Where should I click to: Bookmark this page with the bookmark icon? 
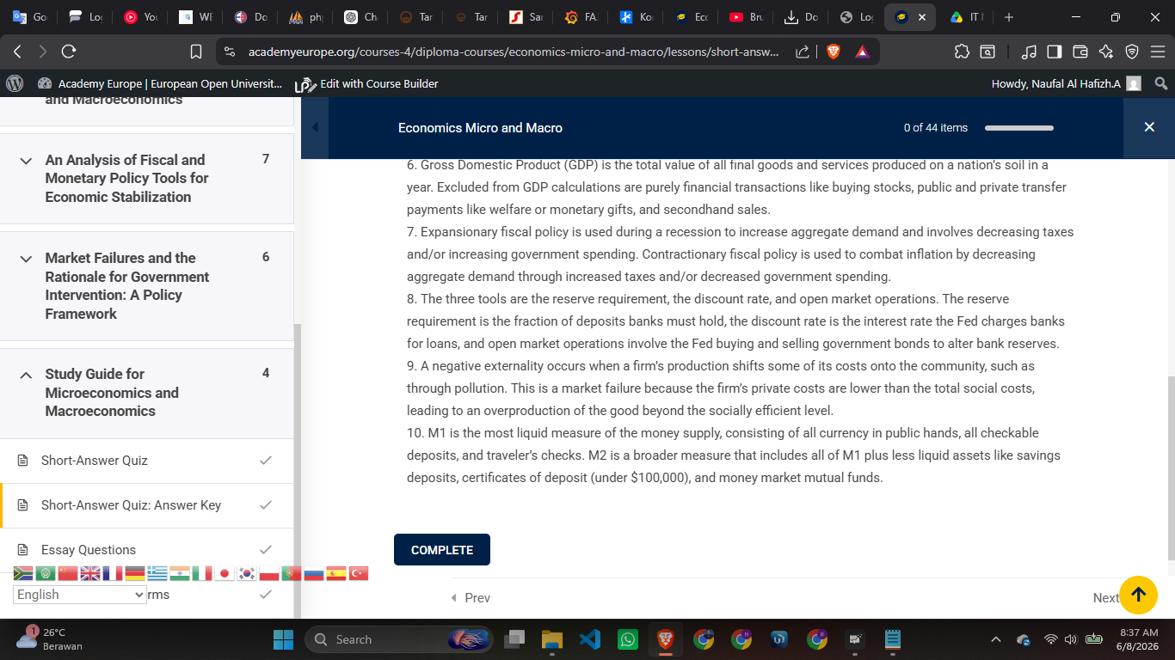point(196,52)
